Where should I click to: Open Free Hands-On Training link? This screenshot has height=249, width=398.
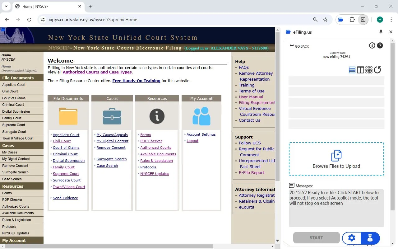pos(136,81)
